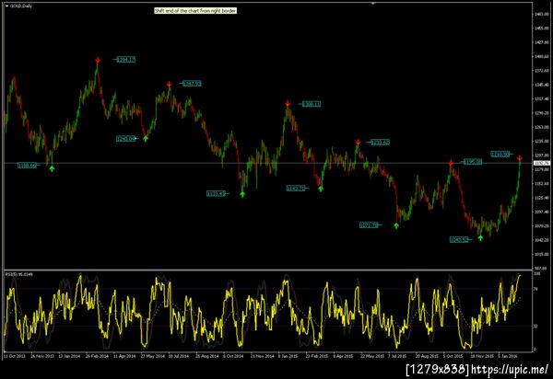This screenshot has width=553, height=379.
Task: Click the 1015.00 value on price scale
Action: coord(542,254)
